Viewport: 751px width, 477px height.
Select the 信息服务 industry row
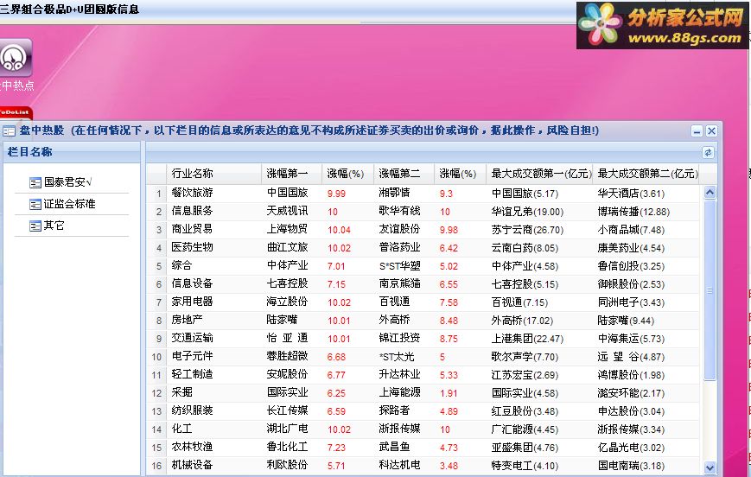click(423, 211)
